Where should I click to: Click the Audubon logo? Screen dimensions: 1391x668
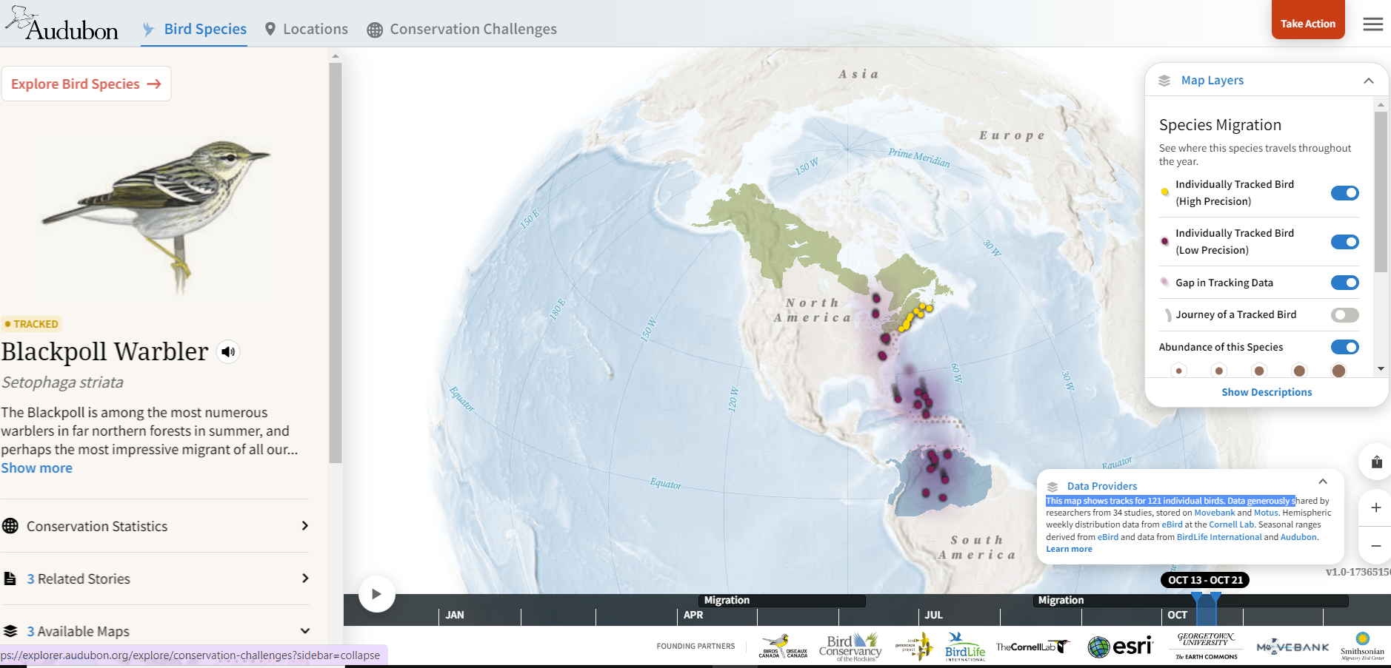point(61,24)
